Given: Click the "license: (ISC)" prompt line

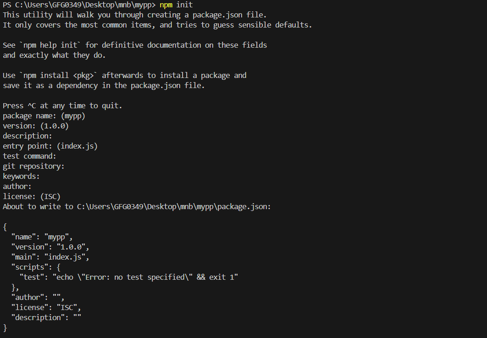Looking at the screenshot, I should tap(32, 196).
